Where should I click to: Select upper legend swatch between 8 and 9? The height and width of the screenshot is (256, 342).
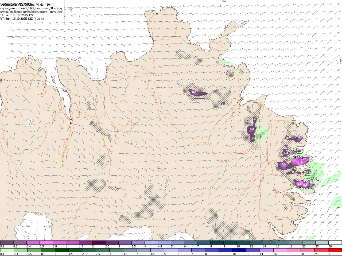[x=216, y=243]
